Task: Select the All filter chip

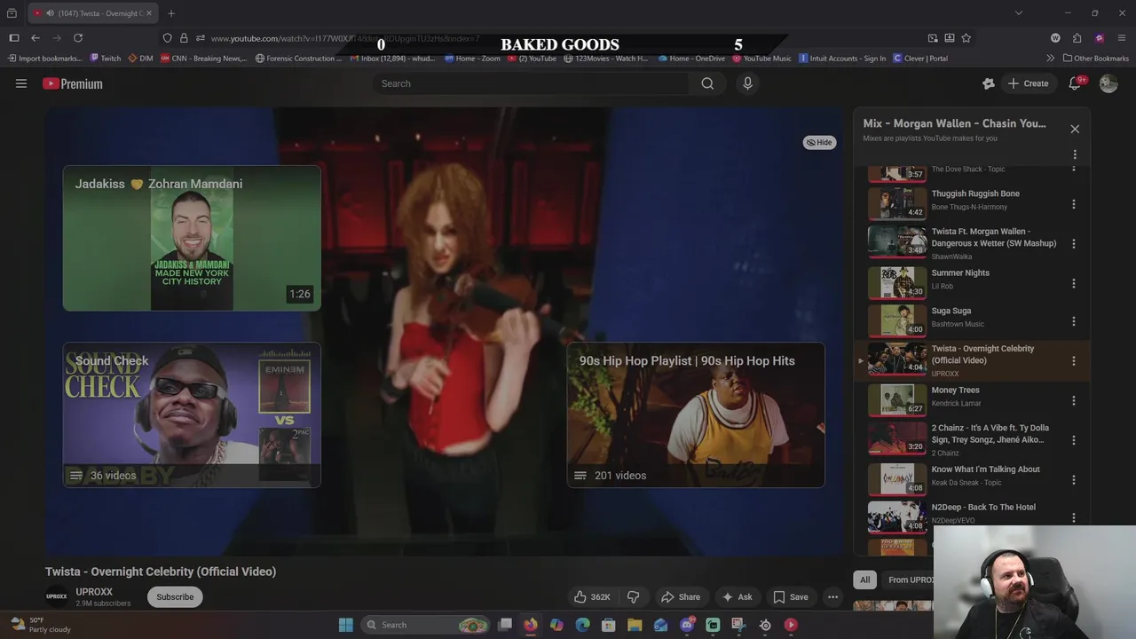Action: (864, 580)
